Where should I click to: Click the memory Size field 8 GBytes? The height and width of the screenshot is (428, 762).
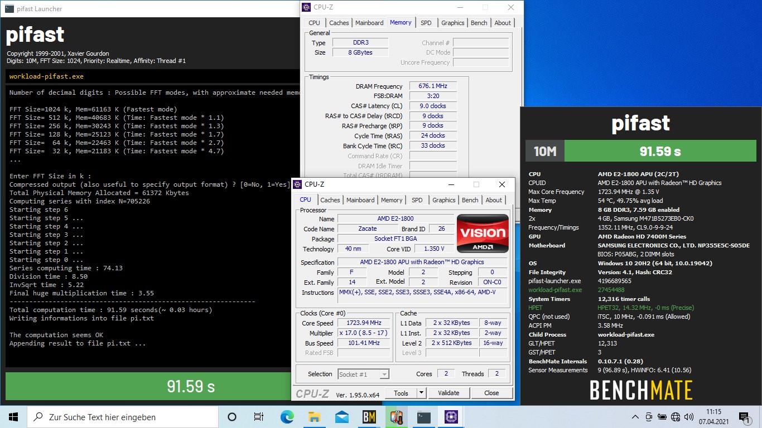click(x=360, y=52)
